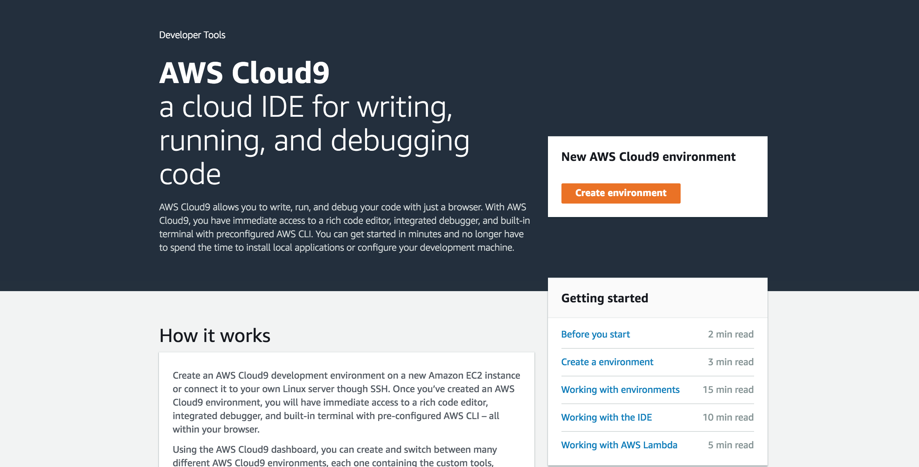
Task: Click the AWS Cloud9 bold title
Action: (244, 73)
